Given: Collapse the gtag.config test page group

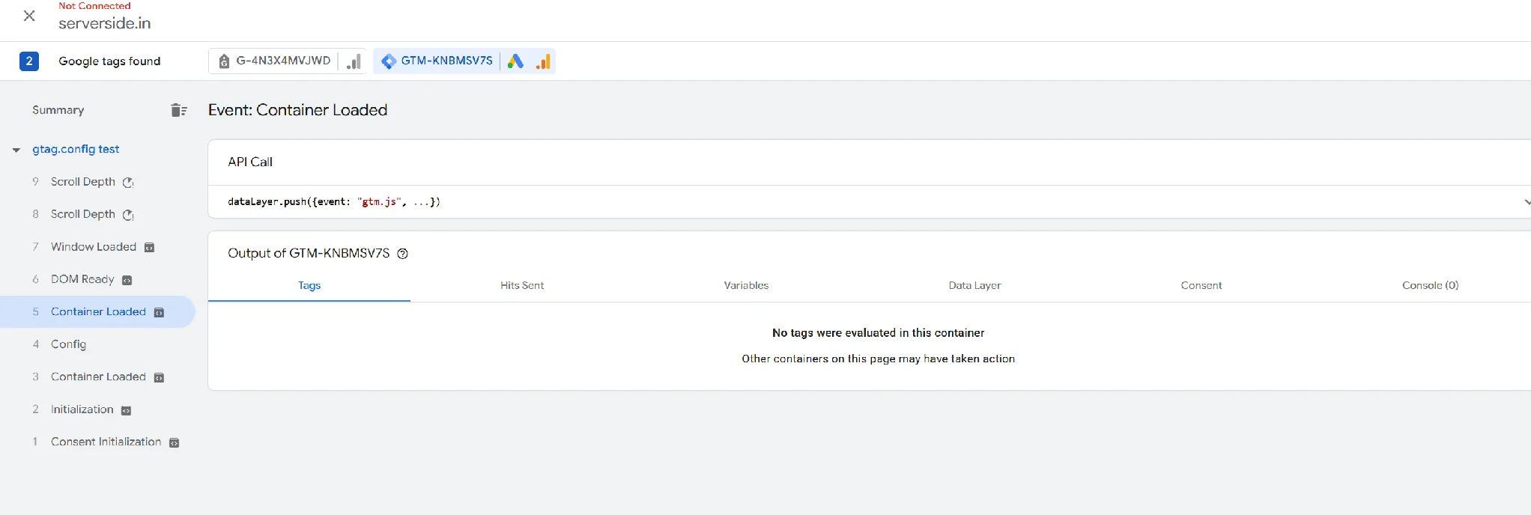Looking at the screenshot, I should 16,150.
